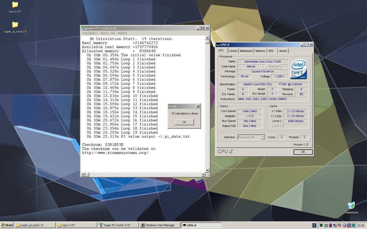Click OK in the CPU-Z window

[303, 152]
